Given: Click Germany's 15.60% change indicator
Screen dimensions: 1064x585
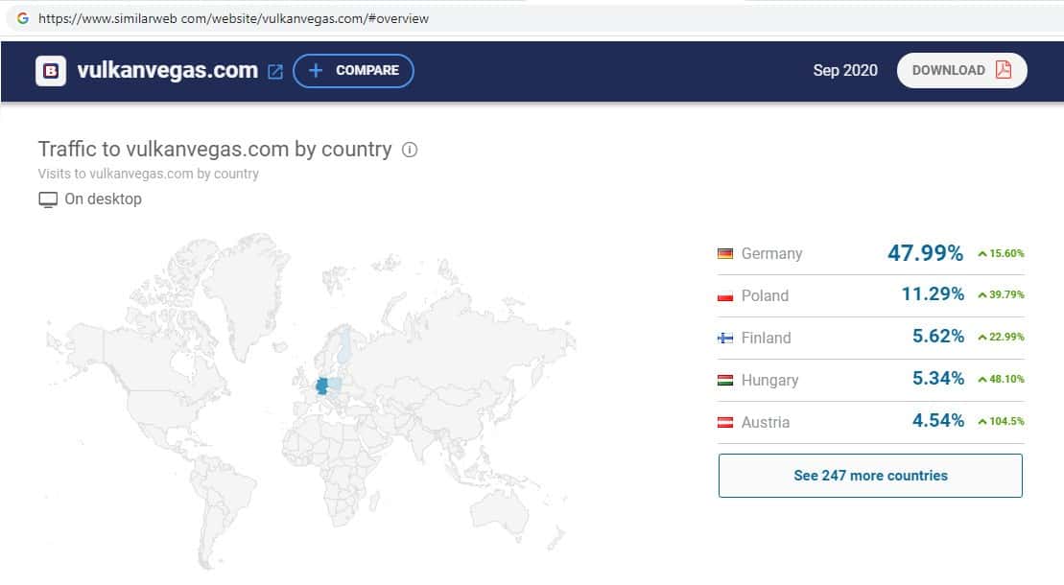Looking at the screenshot, I should (1001, 253).
